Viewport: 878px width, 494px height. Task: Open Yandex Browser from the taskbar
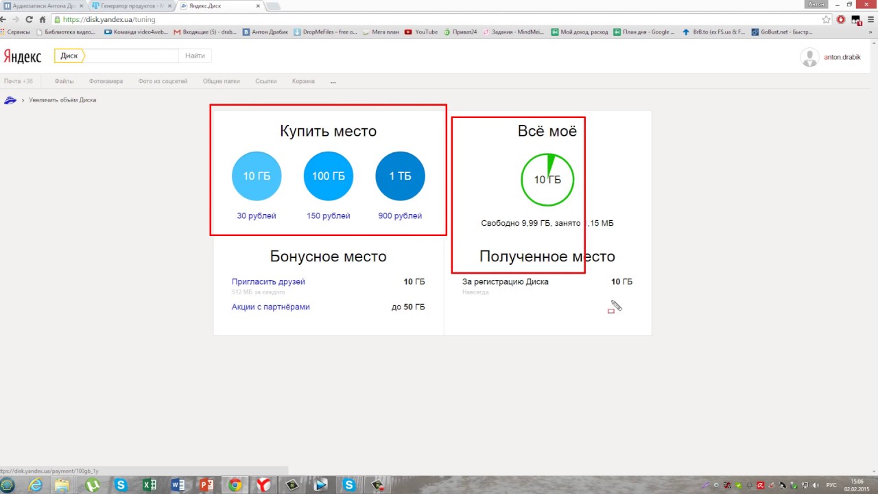pyautogui.click(x=263, y=485)
